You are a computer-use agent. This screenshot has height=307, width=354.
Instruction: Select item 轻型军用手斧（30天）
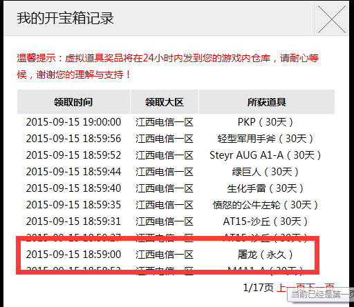[265, 139]
